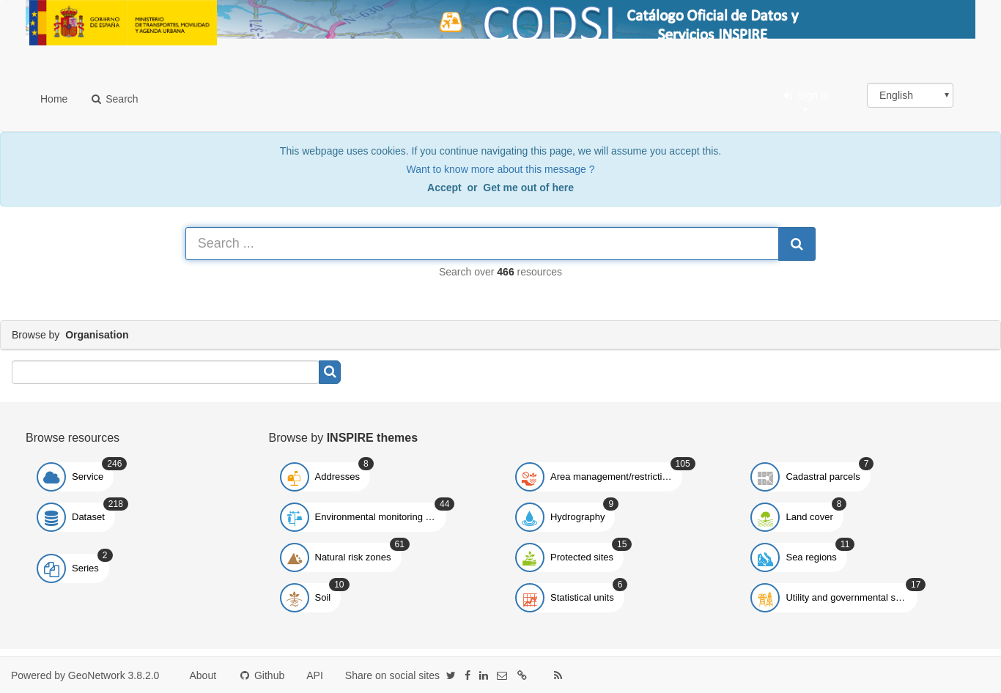Open the Statistical units icon
The image size is (1001, 693).
pos(530,598)
